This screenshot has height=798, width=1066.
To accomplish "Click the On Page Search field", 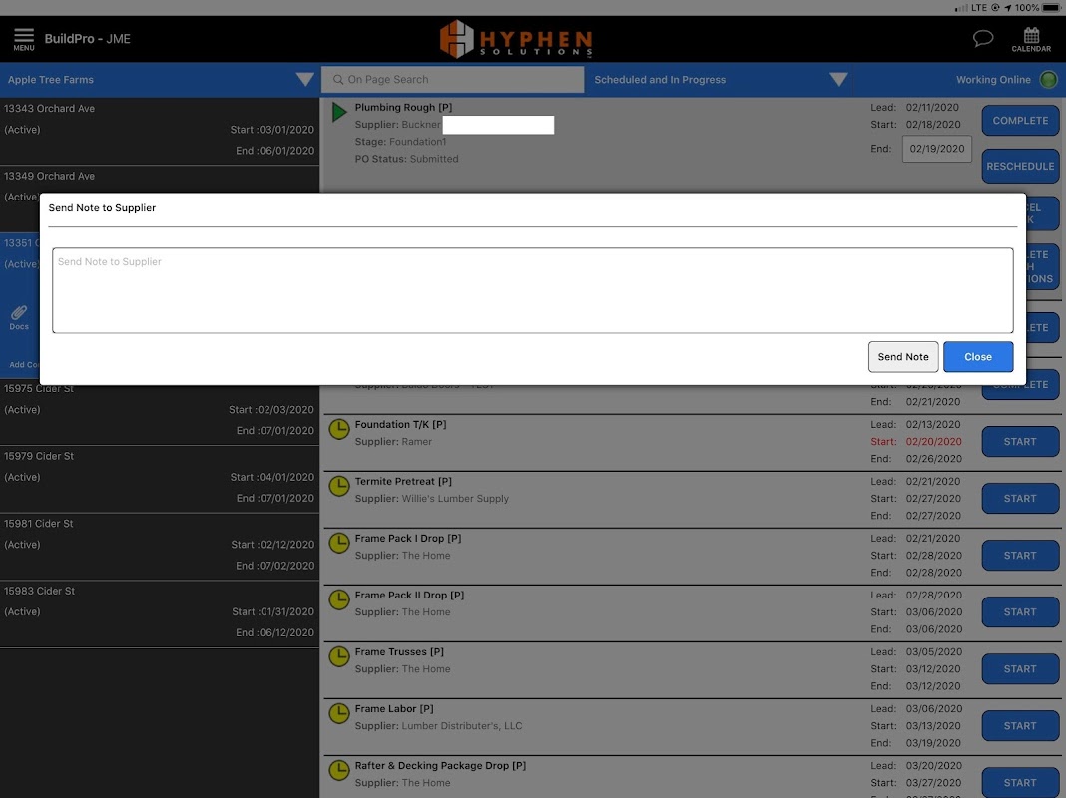I will click(453, 80).
